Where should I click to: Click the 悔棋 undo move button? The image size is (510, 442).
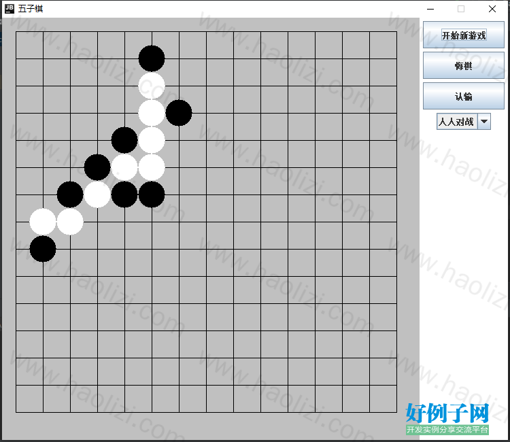pos(464,65)
